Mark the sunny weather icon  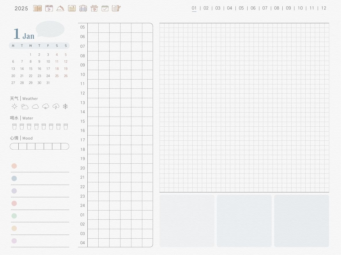14,107
